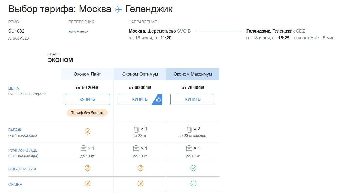This screenshot has height=193, width=339.
Task: Buy the Эконом Максимум fare for 79 604₽
Action: pos(193,99)
